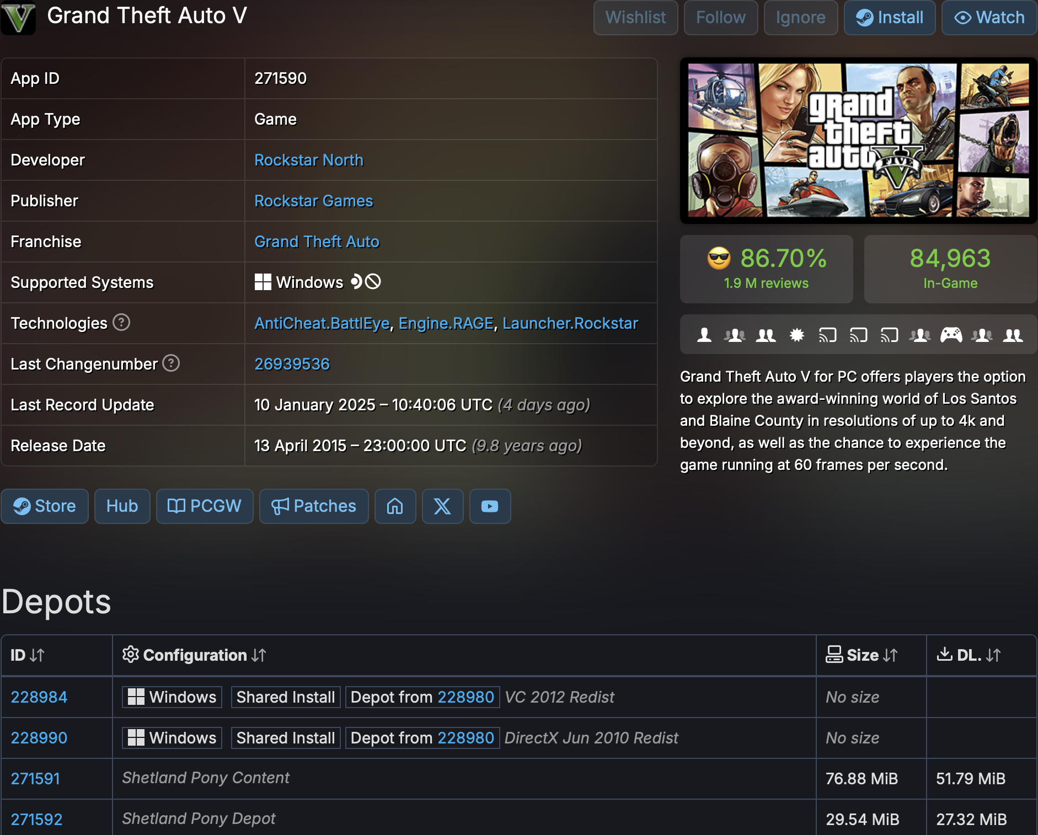Open the Last Changenumber help question mark
Viewport: 1038px width, 835px height.
click(171, 363)
